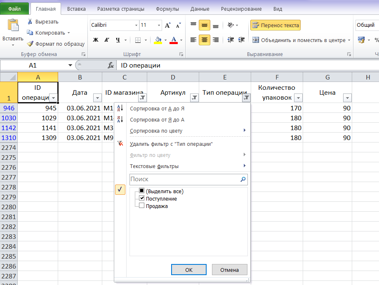
Task: Click the search magnifier icon in filter box
Action: click(243, 179)
